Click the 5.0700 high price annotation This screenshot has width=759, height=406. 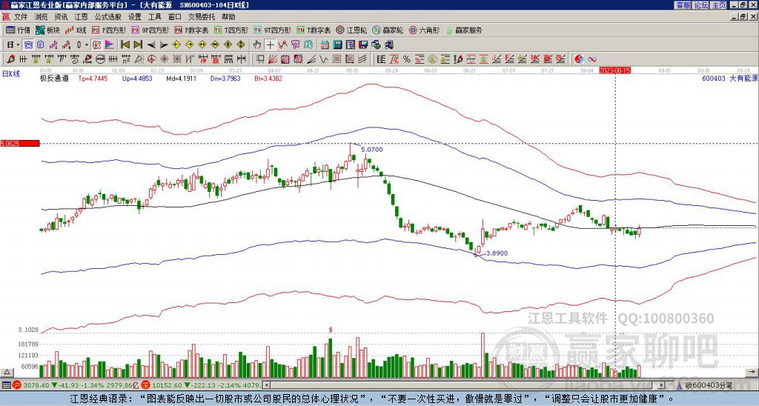tap(372, 150)
